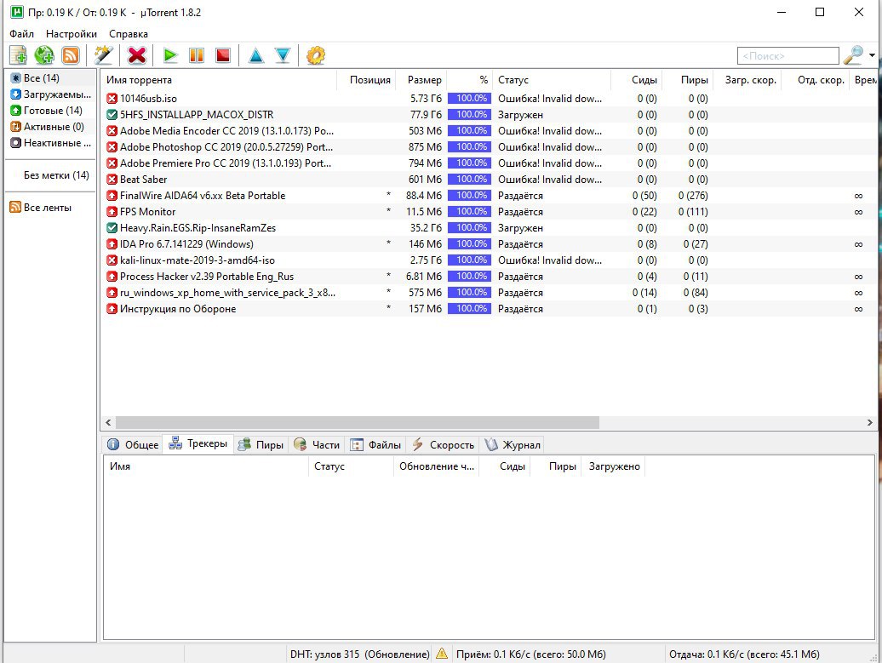Switch to the Трекеры tab
The width and height of the screenshot is (882, 663).
coord(198,443)
